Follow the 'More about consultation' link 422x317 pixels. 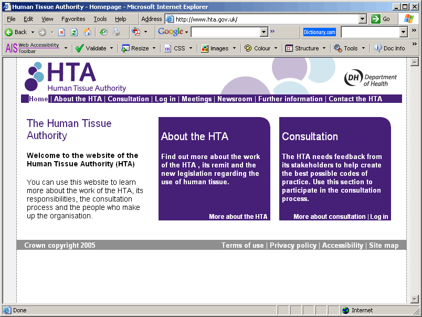click(x=330, y=217)
